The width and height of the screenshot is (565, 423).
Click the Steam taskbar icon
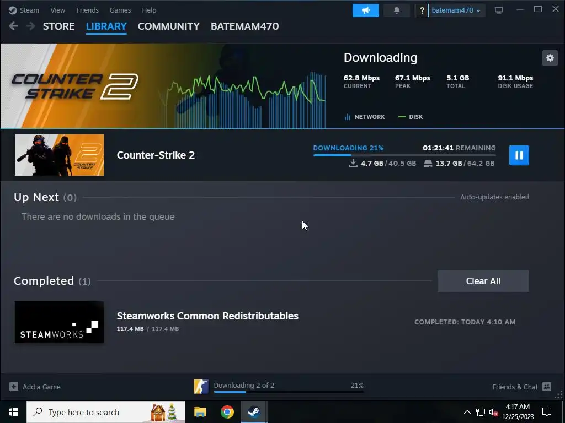(x=254, y=412)
